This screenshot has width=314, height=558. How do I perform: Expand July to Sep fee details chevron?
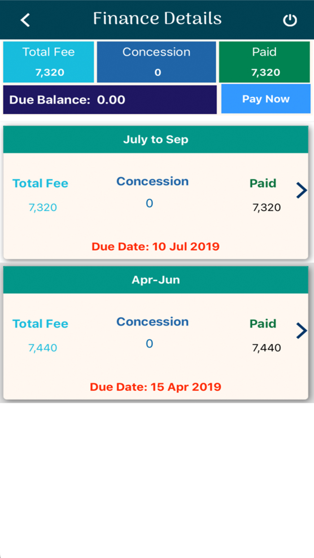(x=301, y=190)
